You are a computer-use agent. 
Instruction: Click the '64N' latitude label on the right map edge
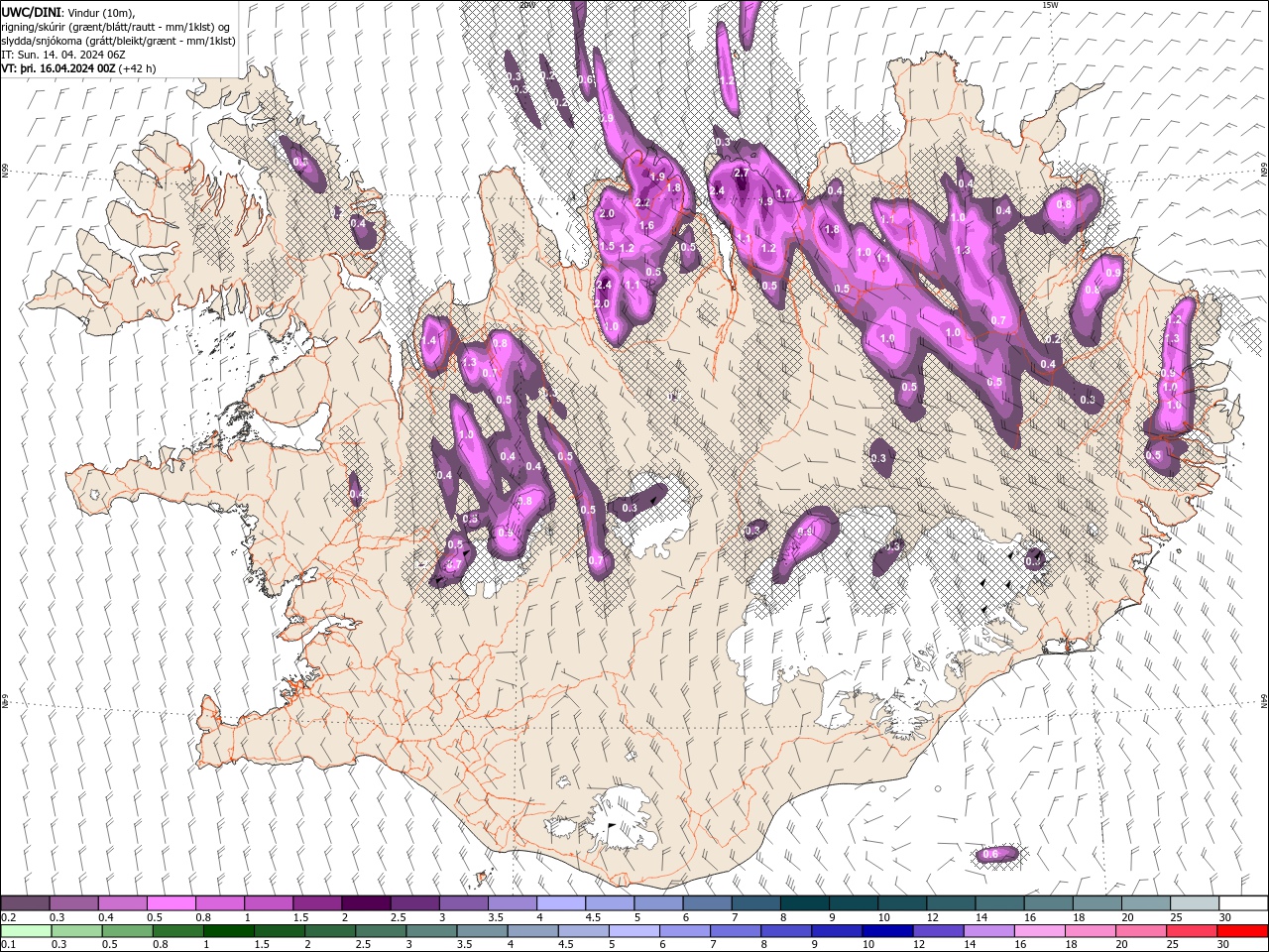click(1264, 701)
